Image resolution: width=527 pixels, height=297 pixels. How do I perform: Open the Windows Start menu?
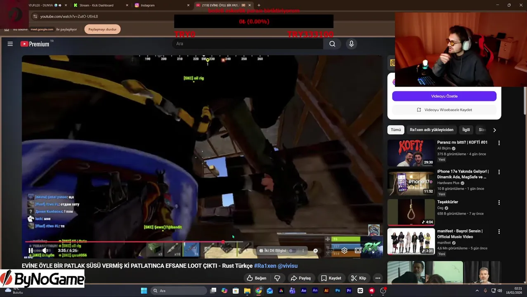pyautogui.click(x=144, y=291)
